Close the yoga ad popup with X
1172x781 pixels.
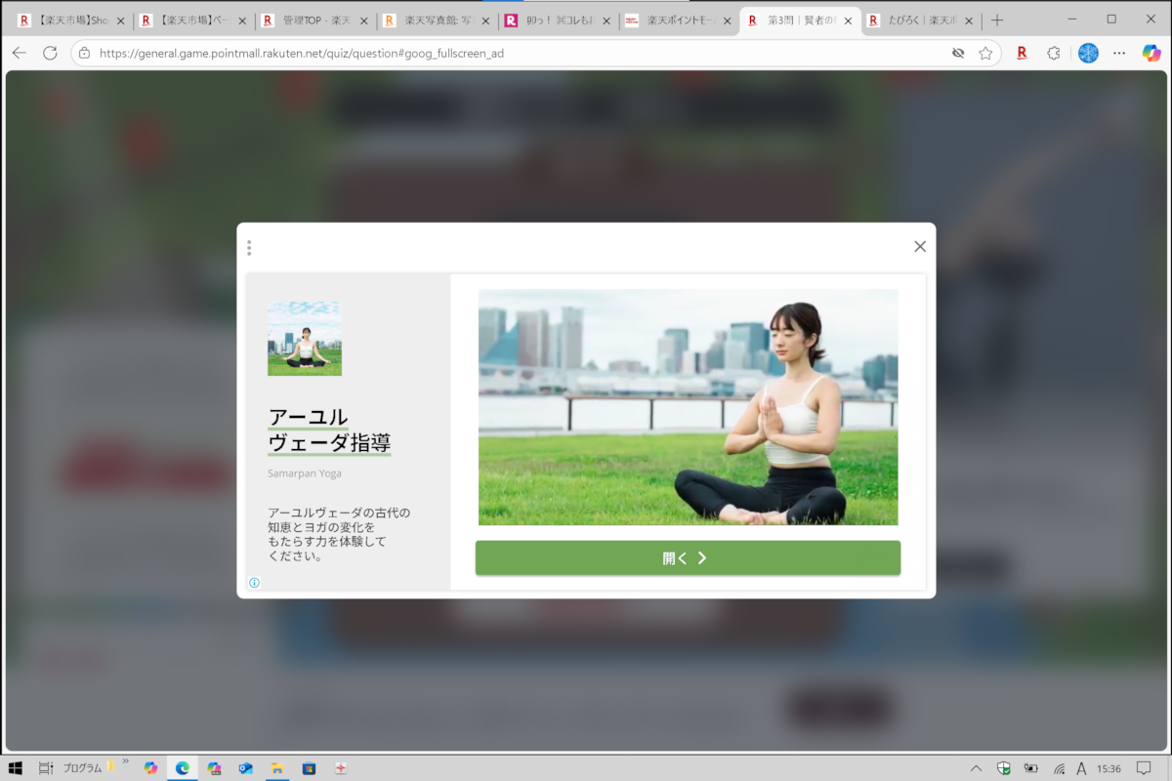(x=919, y=246)
